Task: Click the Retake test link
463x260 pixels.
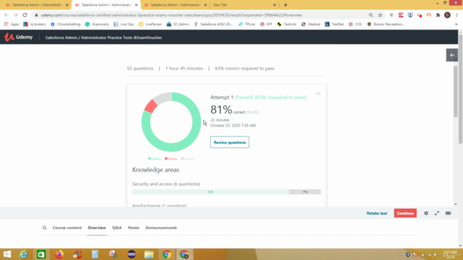Action: [377, 213]
